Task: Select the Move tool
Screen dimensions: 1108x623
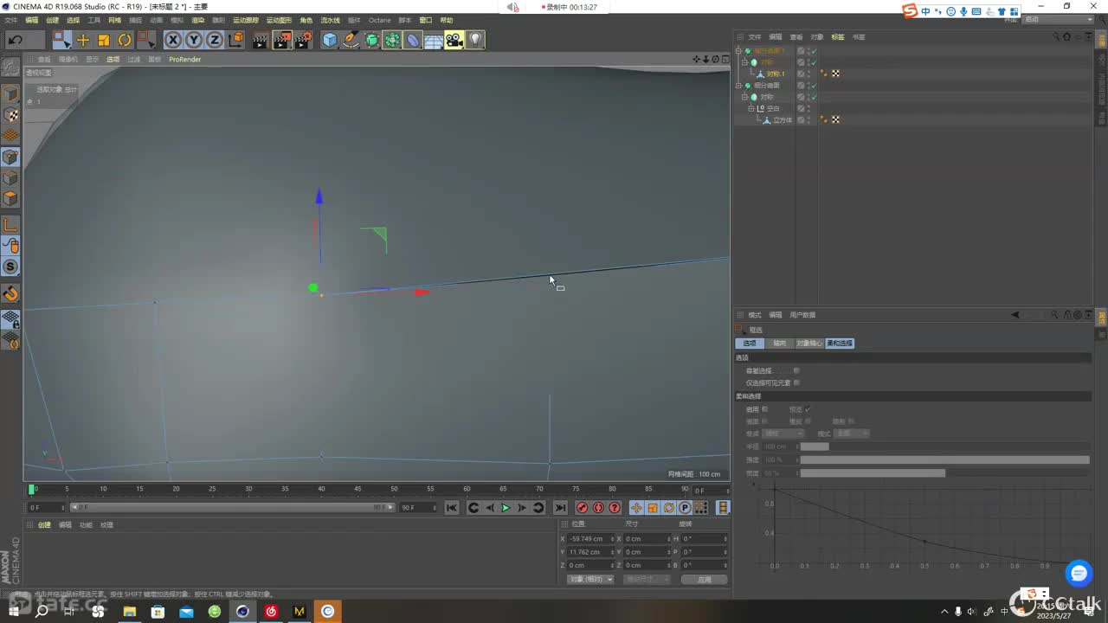Action: tap(83, 40)
